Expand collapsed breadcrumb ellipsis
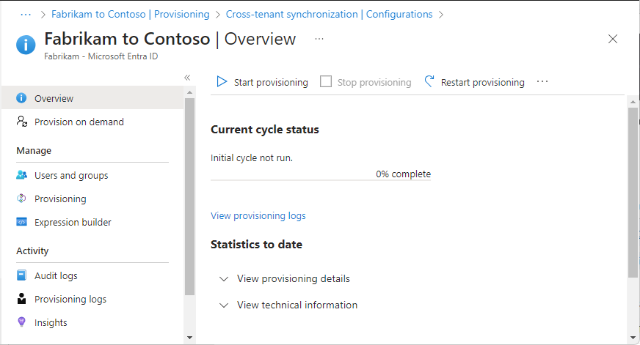The width and height of the screenshot is (640, 345). (26, 15)
